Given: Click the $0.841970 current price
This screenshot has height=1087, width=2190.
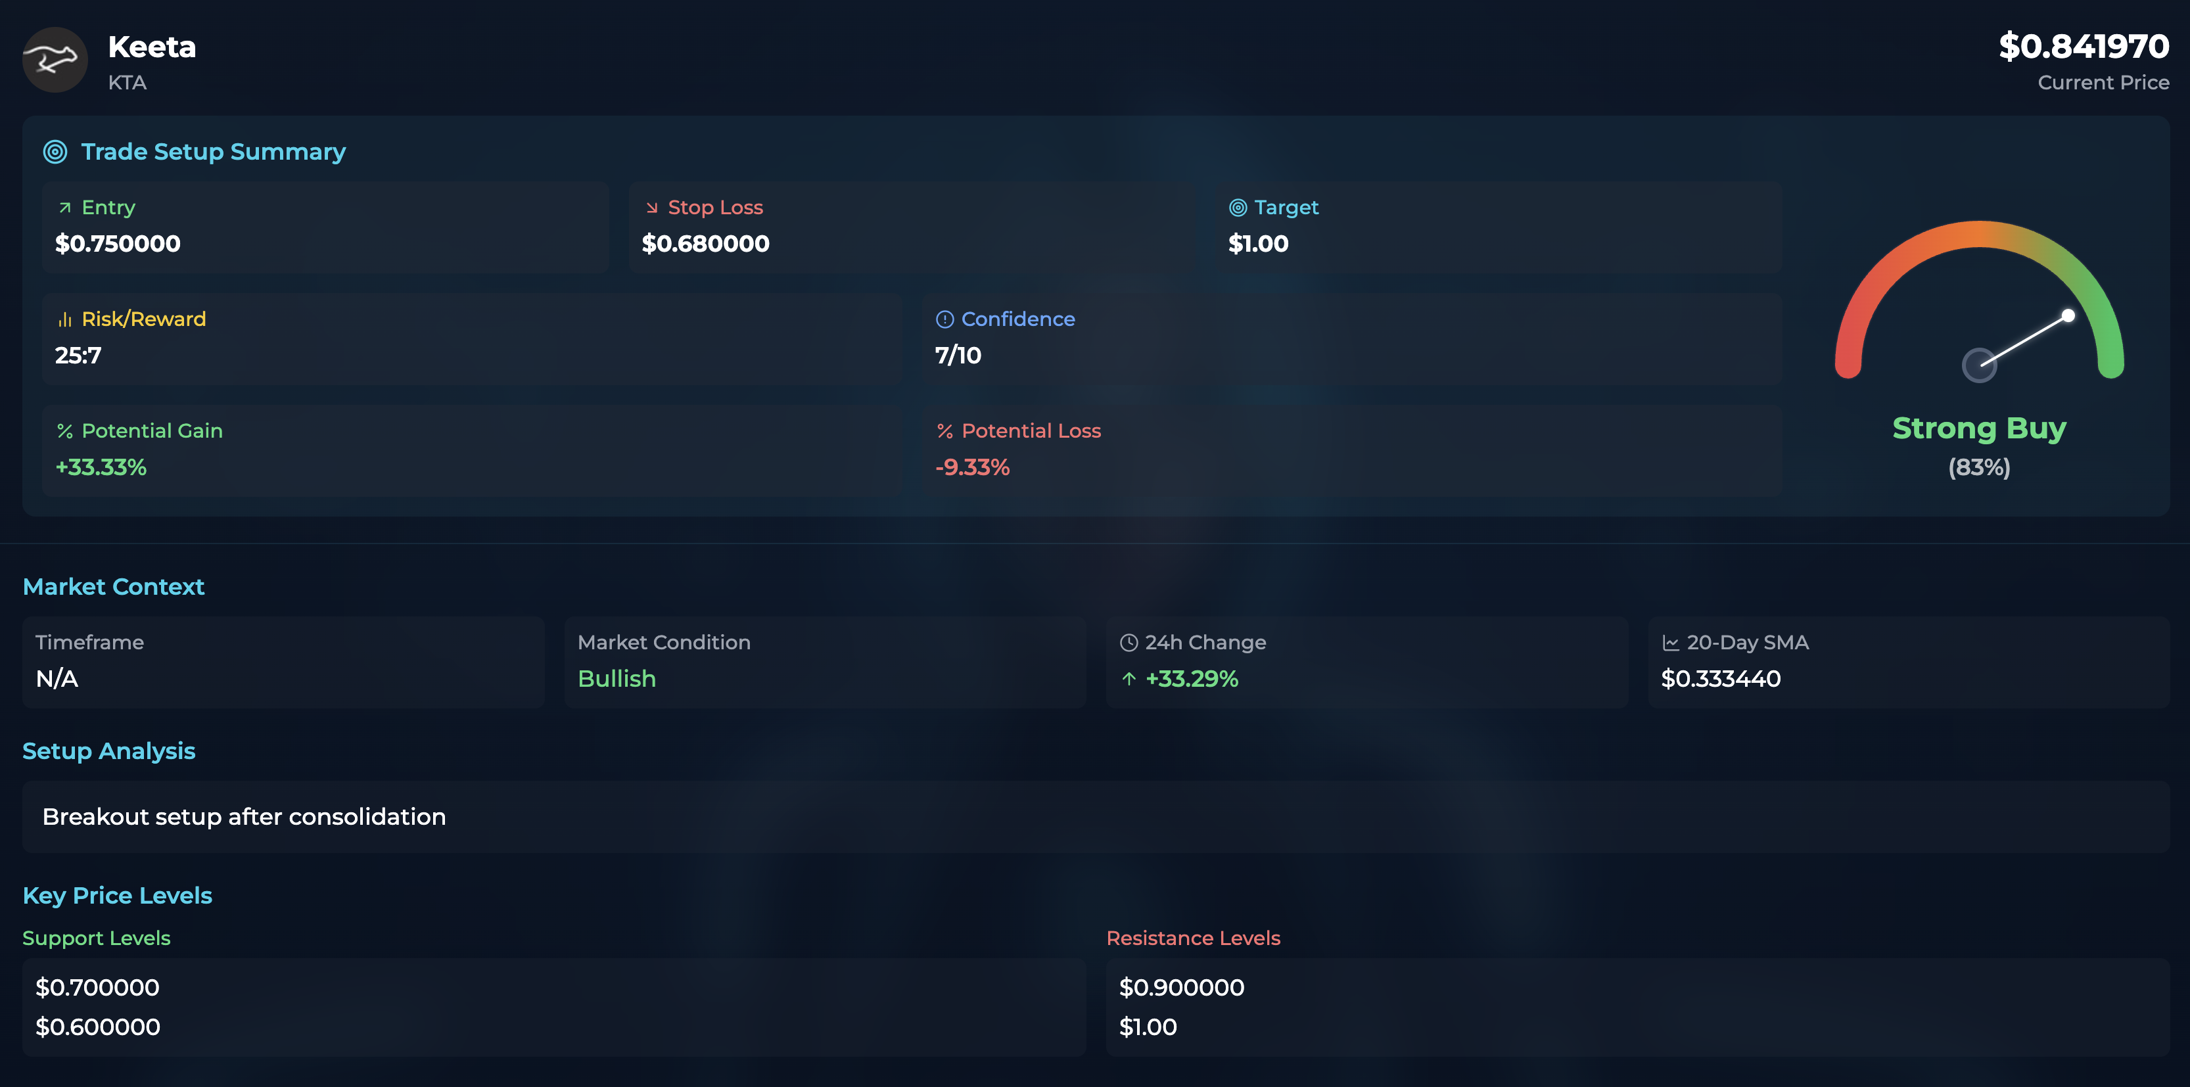Looking at the screenshot, I should (x=2084, y=46).
